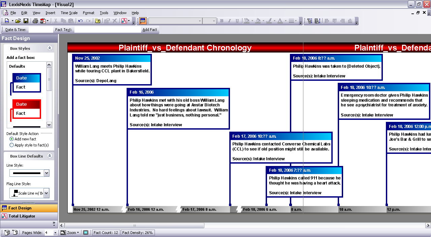Click the Undo arrow icon
Viewport: 431px width, 237px height.
(80, 21)
